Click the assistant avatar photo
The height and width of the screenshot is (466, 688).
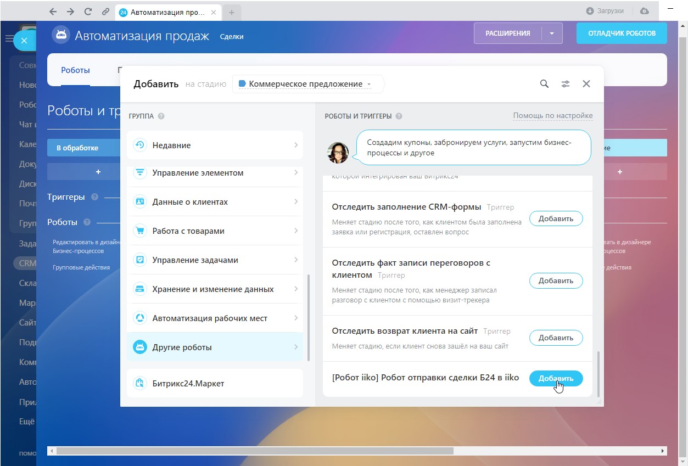point(338,153)
